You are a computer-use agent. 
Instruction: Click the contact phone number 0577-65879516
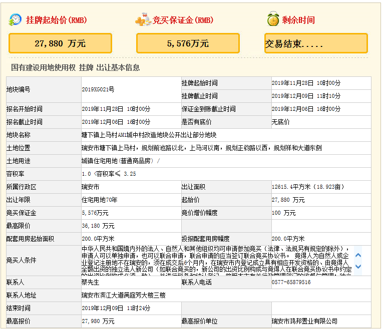(291, 282)
